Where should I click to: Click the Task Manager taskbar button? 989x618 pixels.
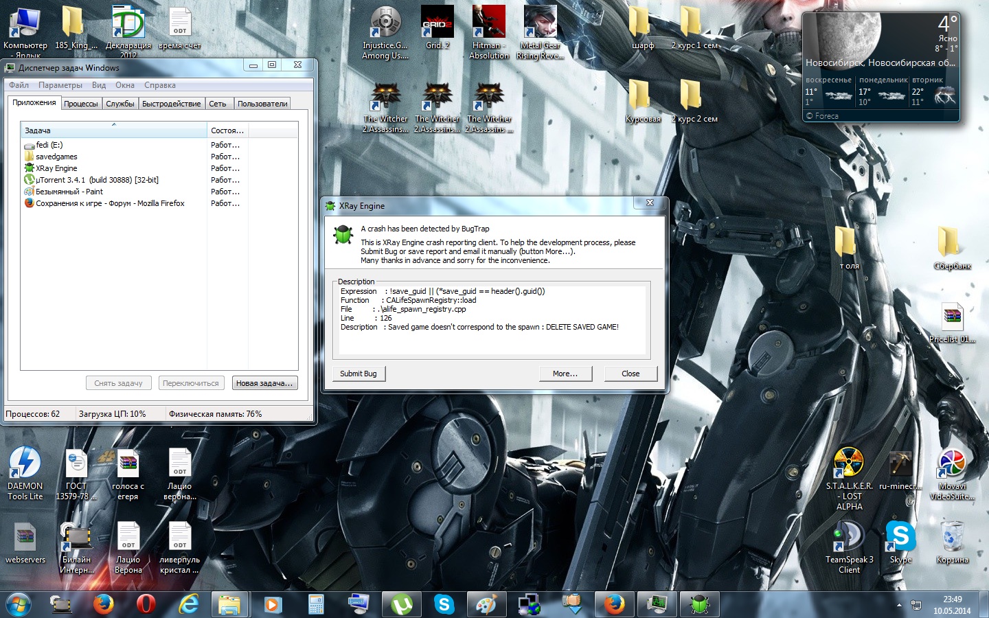tap(657, 604)
